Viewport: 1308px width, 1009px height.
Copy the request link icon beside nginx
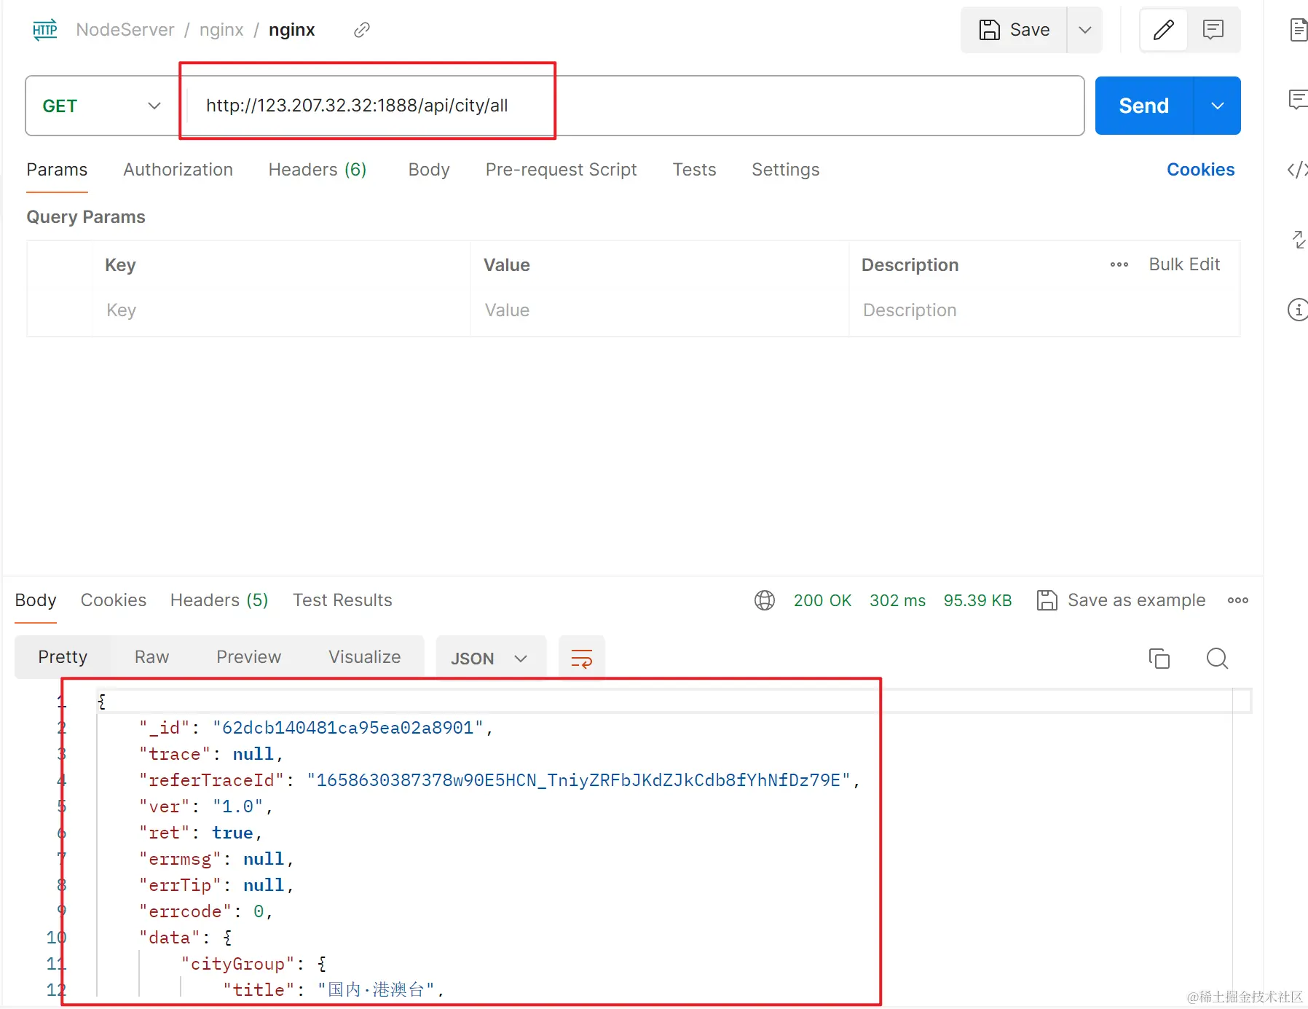point(362,30)
